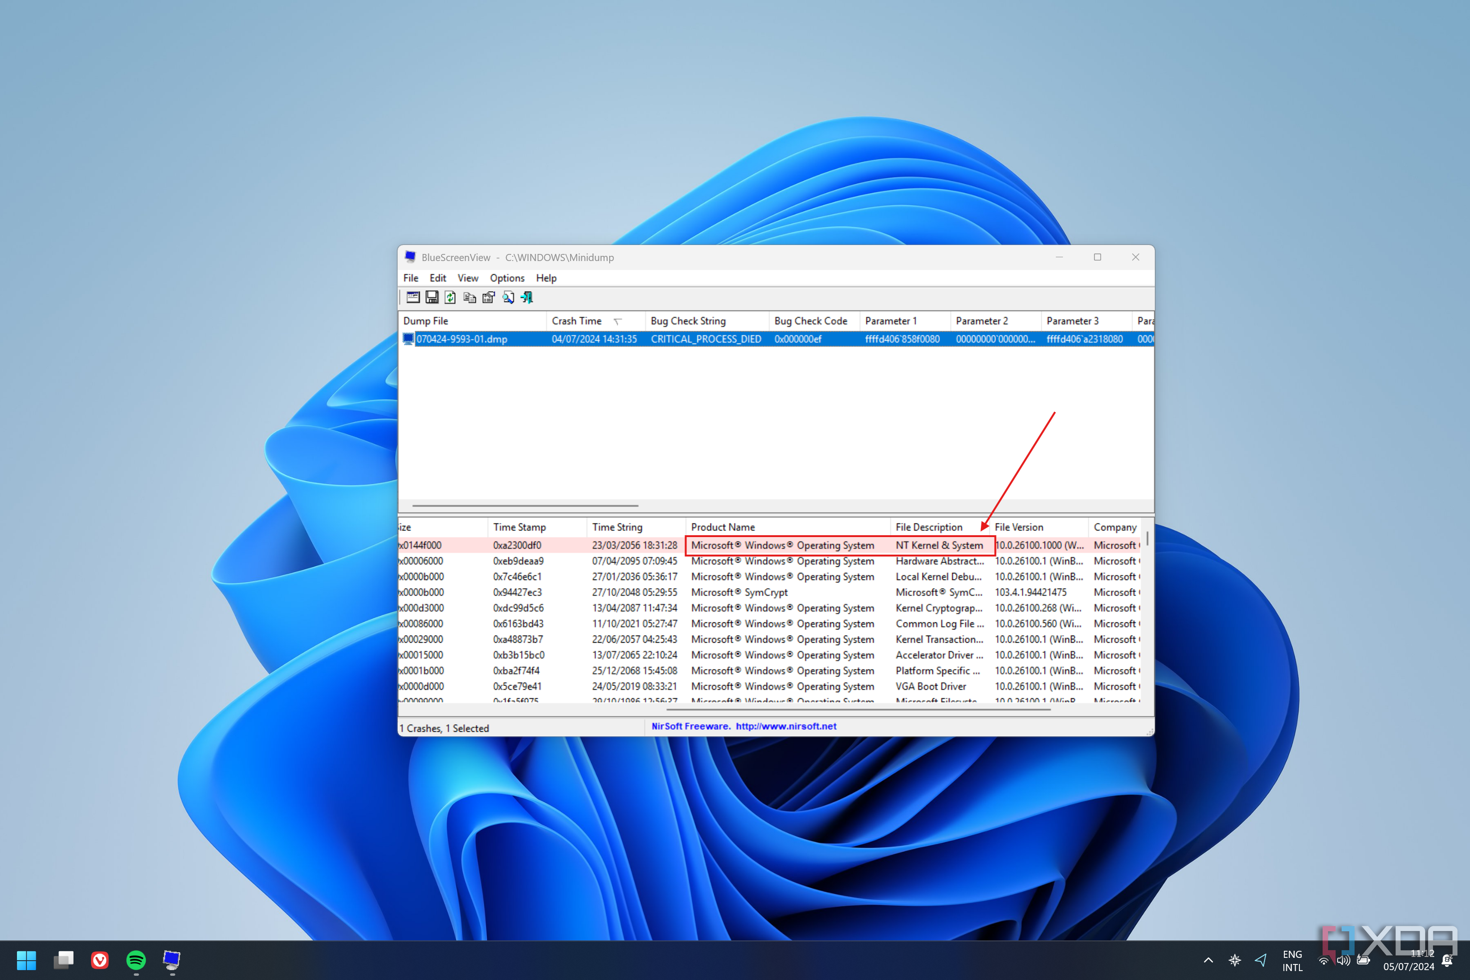Sort by the Crash Time column header
1470x980 pixels.
click(x=596, y=321)
